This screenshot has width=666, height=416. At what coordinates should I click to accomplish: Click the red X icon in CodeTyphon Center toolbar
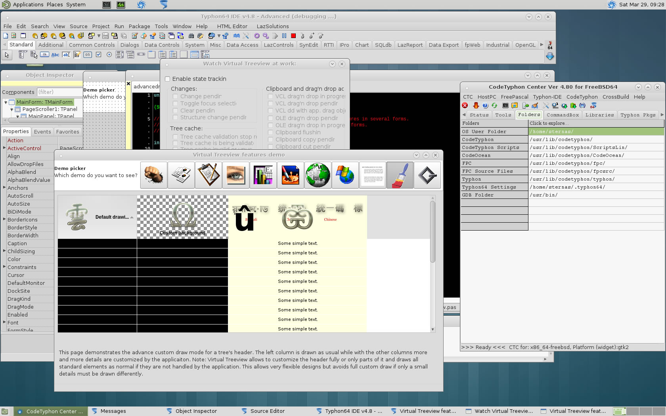click(465, 105)
